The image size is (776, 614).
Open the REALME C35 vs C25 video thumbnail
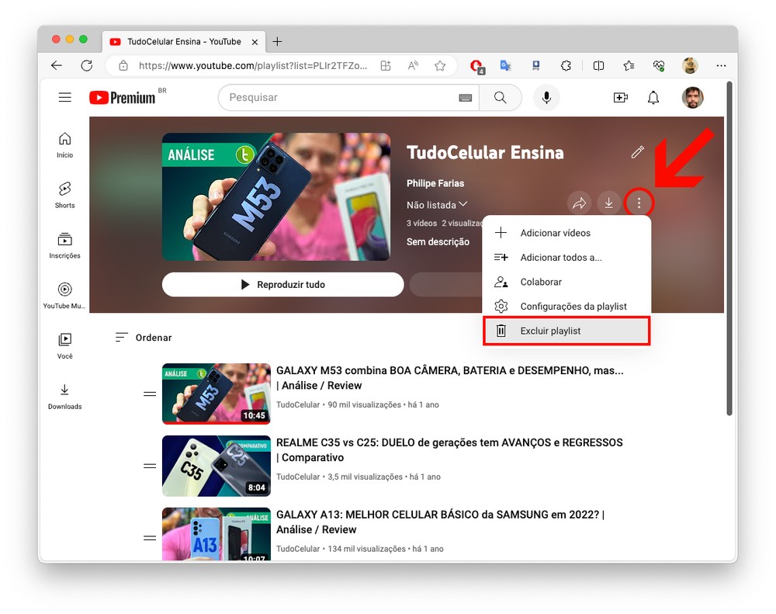[216, 466]
